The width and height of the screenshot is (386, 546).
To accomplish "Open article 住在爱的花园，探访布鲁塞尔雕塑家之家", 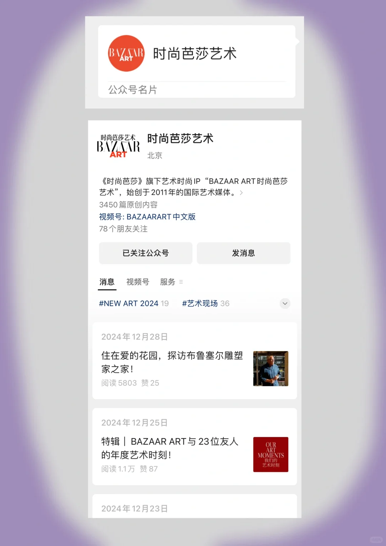I will (172, 362).
